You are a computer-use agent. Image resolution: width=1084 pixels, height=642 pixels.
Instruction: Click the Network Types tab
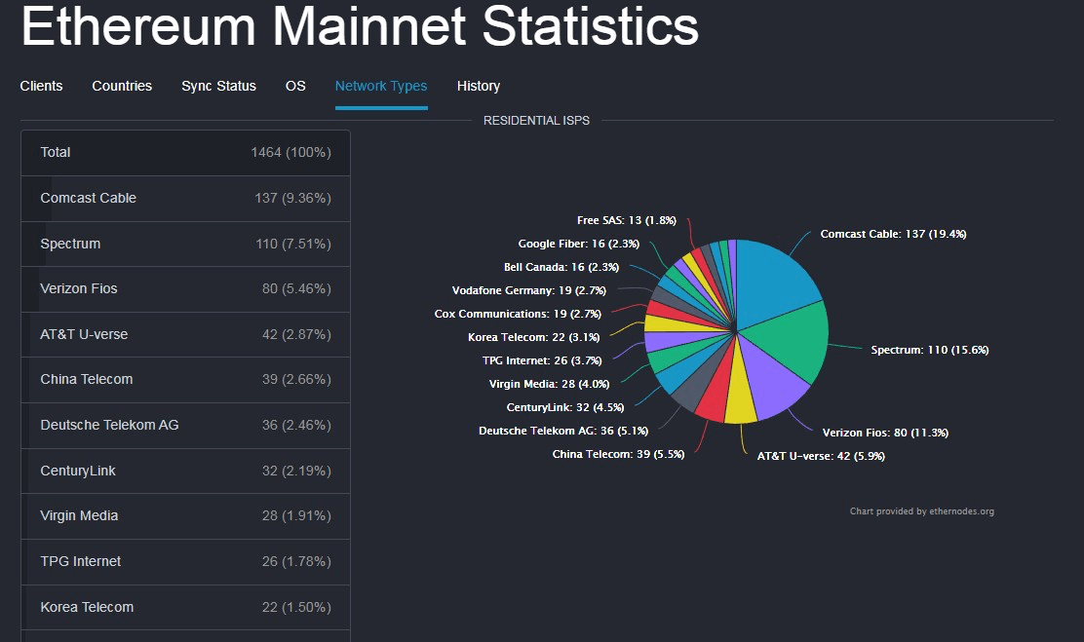point(381,86)
